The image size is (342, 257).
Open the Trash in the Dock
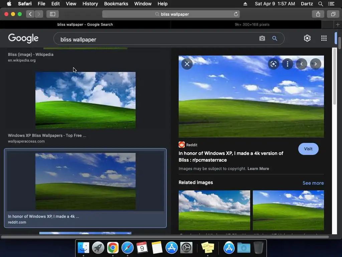[x=258, y=248]
